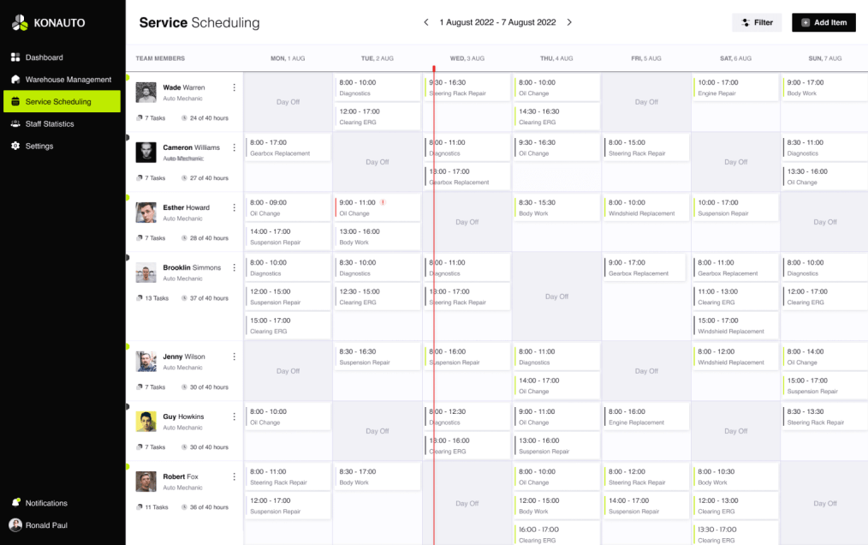The height and width of the screenshot is (545, 868).
Task: Click the Filter button
Action: [x=757, y=23]
